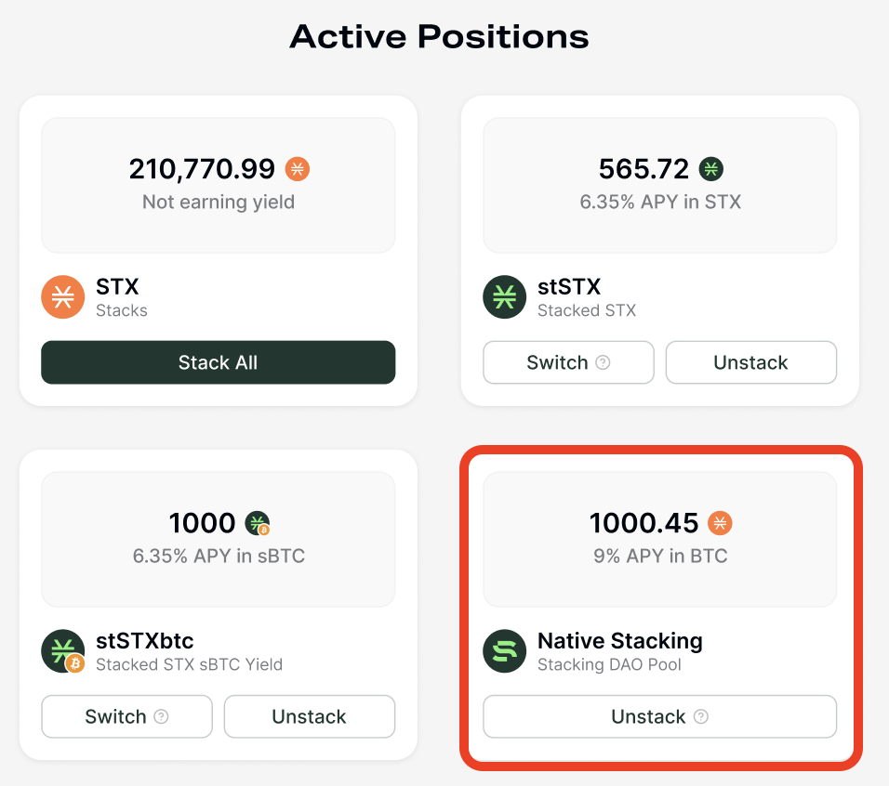
Task: Click the stSTX dark green token logo
Action: (x=505, y=297)
